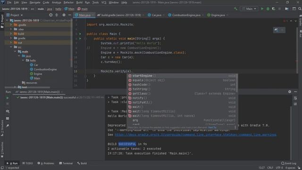Open the TODO tool window button

pos(27,163)
